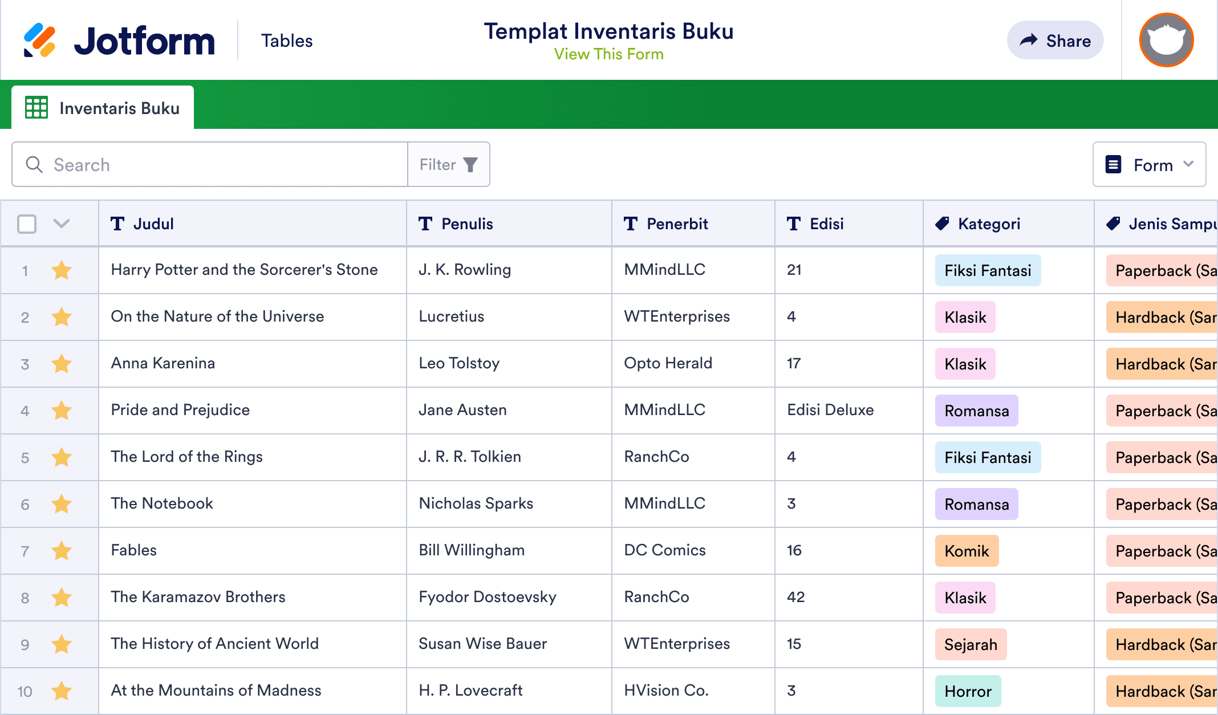Open View This Form link

(x=608, y=54)
